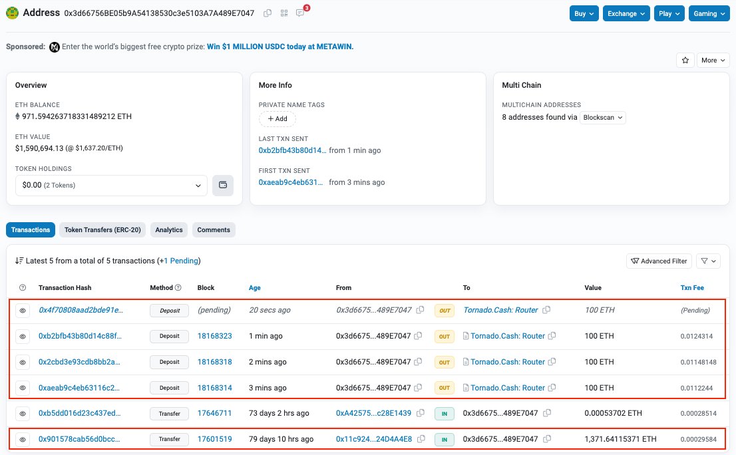Copy From address in 0xb2bfb43b80d14c88f row
Image resolution: width=736 pixels, height=455 pixels.
(x=418, y=336)
